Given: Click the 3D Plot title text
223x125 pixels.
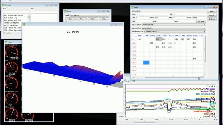Looking at the screenshot, I should coord(73,32).
